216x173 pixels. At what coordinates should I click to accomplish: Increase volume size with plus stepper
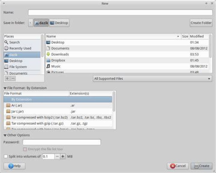tap(63, 156)
